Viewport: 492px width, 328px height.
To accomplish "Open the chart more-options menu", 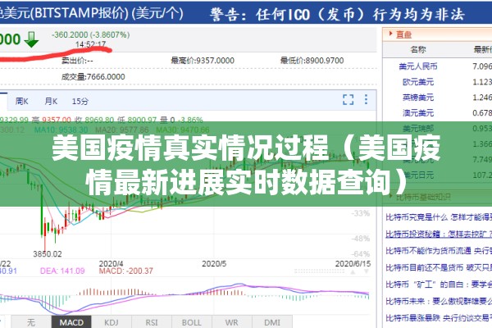I will click(366, 99).
